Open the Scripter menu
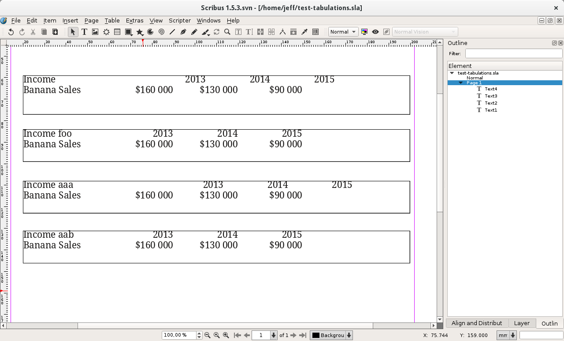 coord(179,20)
